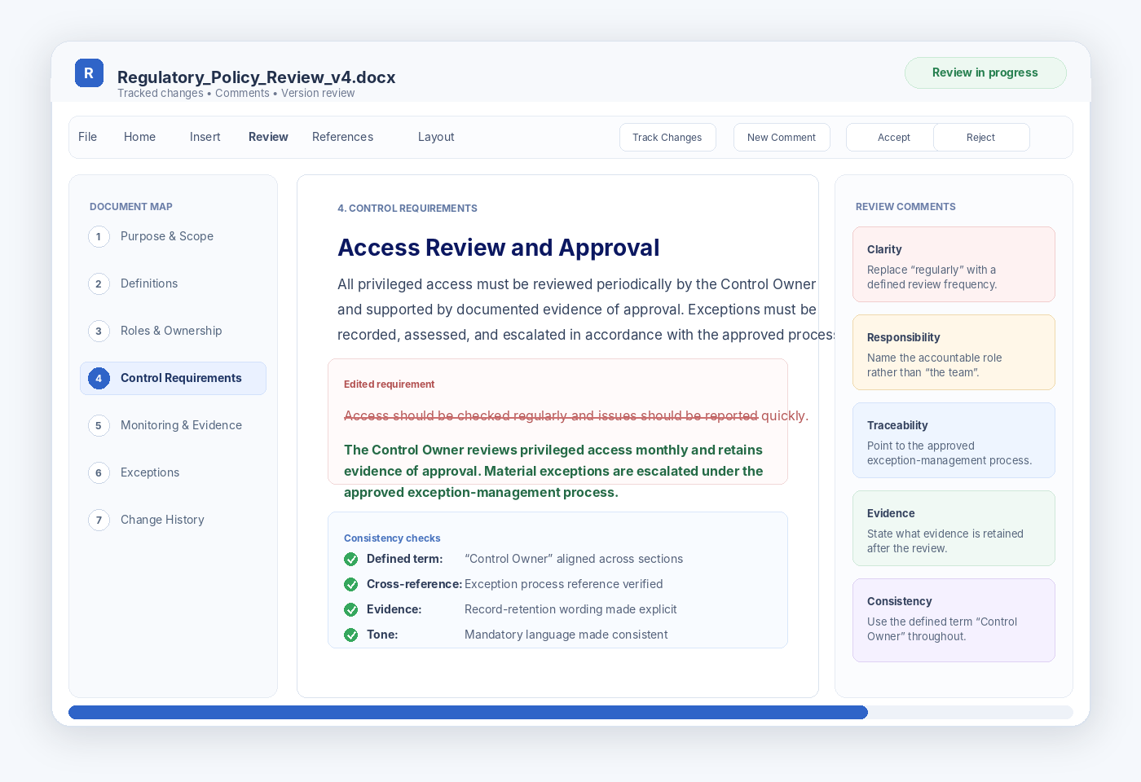The image size is (1141, 782).
Task: Click the green inserted requirement text
Action: point(553,471)
